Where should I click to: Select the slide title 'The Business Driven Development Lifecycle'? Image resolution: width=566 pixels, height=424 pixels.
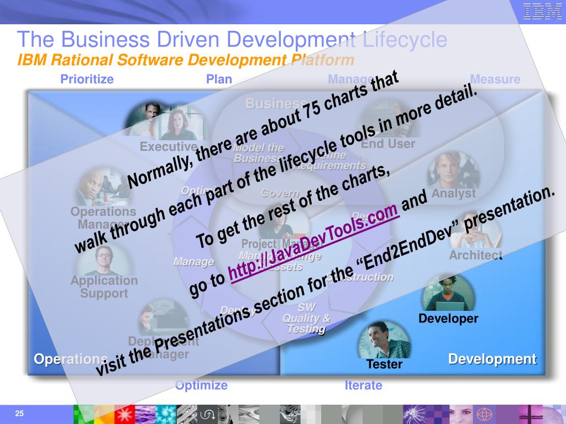tap(232, 39)
